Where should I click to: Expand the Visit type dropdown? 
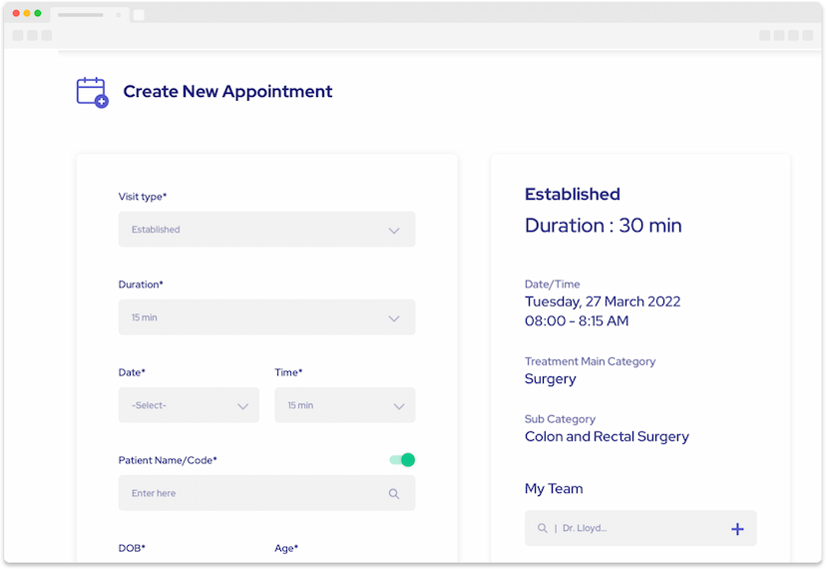(266, 230)
